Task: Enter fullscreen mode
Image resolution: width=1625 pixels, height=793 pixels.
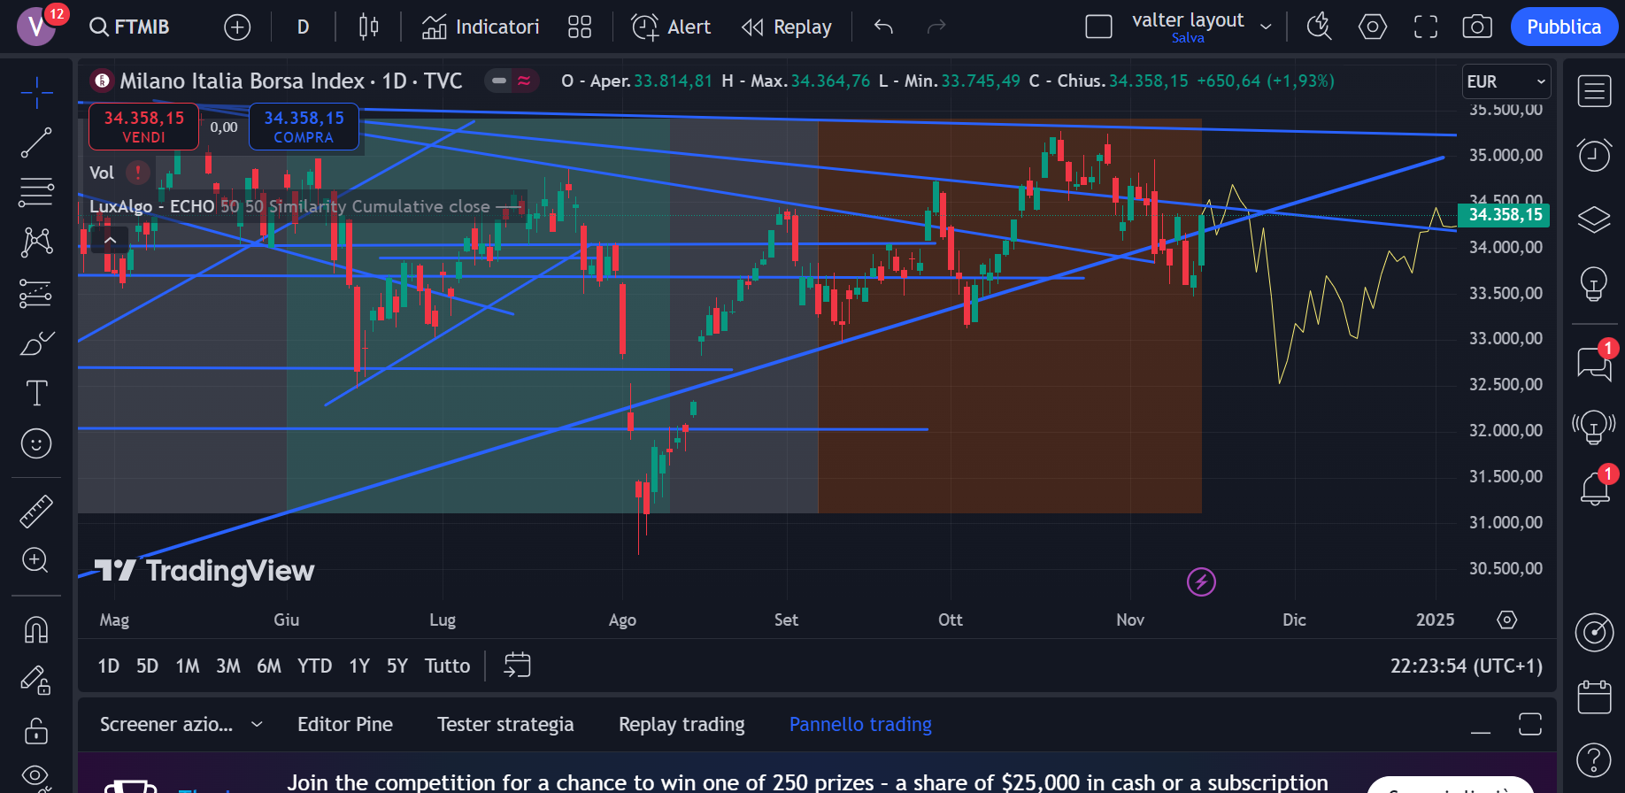Action: 1426,27
